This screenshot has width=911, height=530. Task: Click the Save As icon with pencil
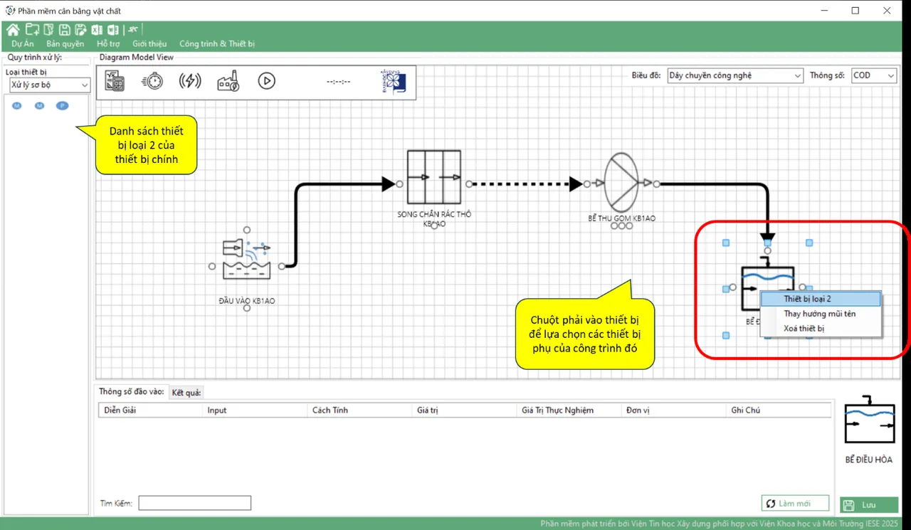(80, 29)
